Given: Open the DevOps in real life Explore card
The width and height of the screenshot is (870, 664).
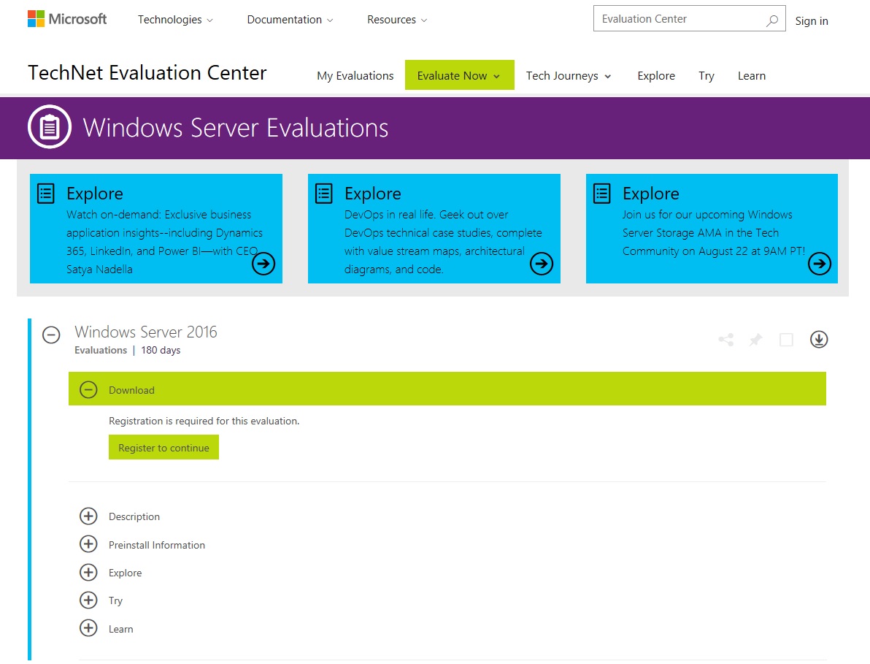Looking at the screenshot, I should 434,228.
